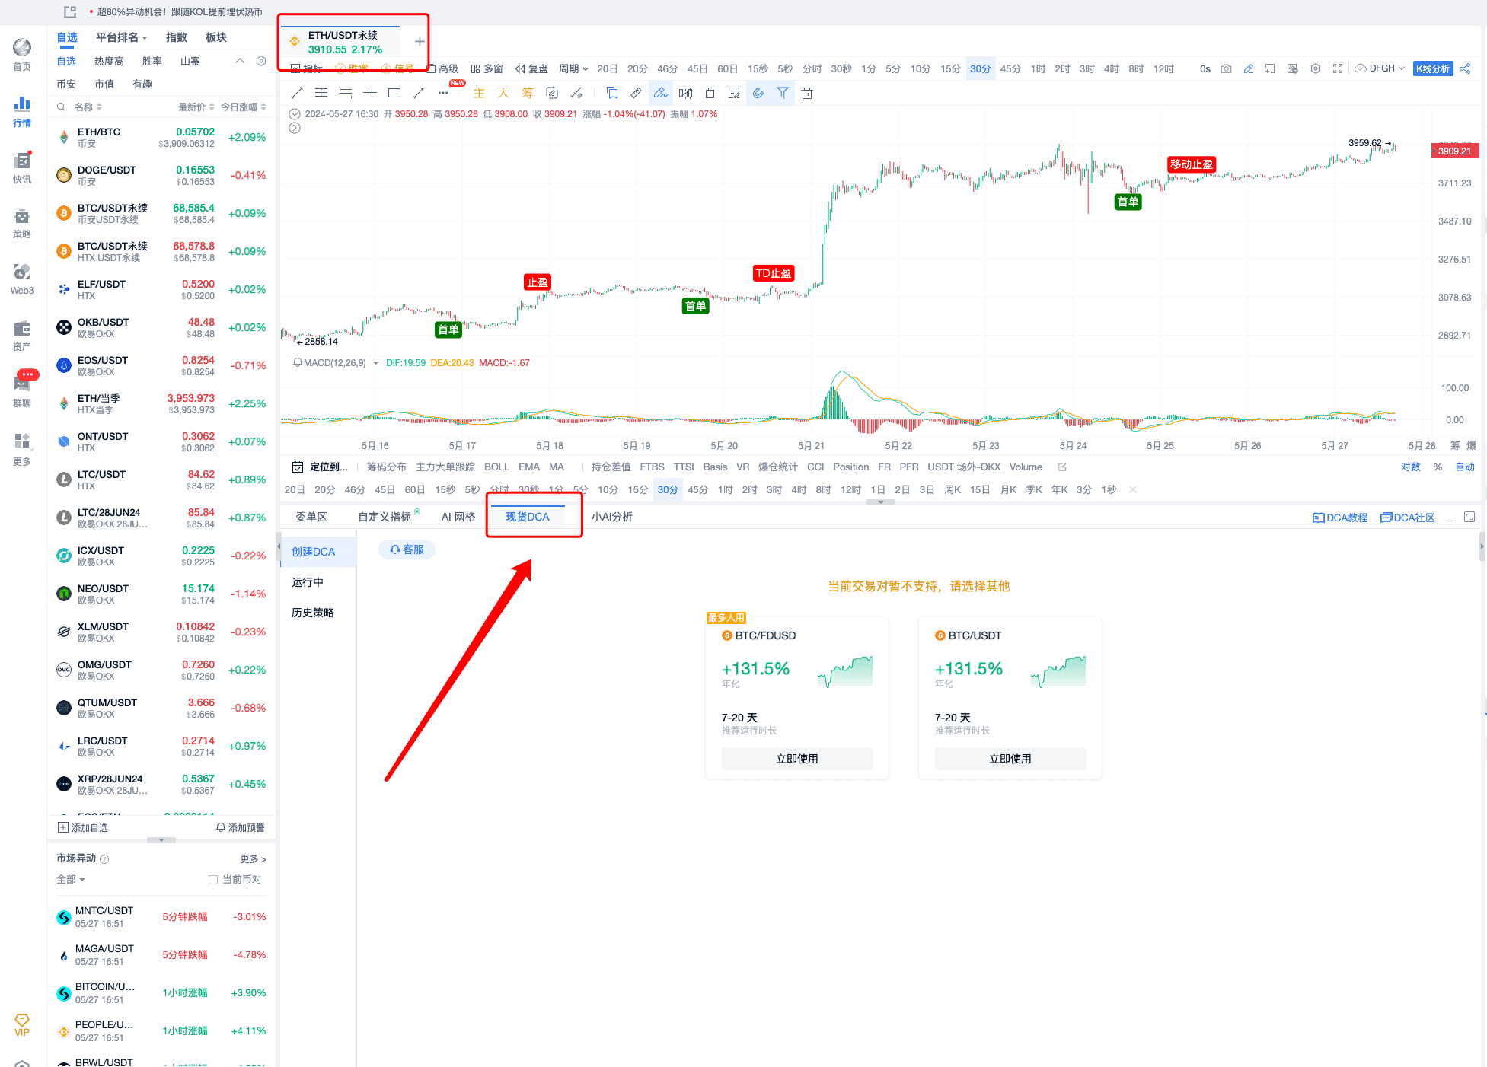Toggle the 胜率 win-rate overlay
The width and height of the screenshot is (1487, 1067).
[x=352, y=68]
